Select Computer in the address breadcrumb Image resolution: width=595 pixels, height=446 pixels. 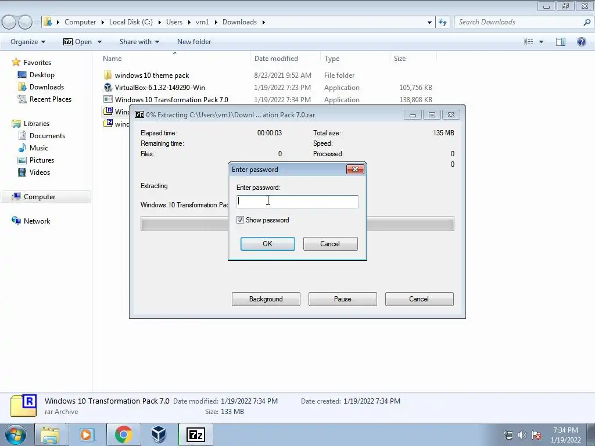coord(80,22)
